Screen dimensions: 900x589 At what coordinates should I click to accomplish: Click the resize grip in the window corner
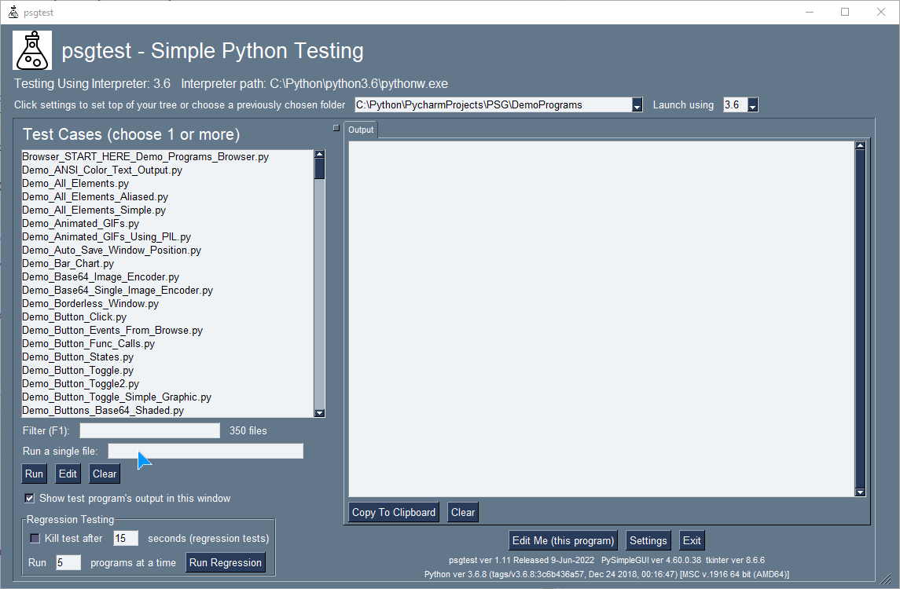click(887, 579)
